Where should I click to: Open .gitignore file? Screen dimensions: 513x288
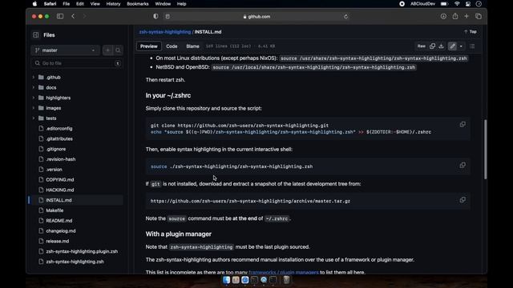click(x=56, y=149)
